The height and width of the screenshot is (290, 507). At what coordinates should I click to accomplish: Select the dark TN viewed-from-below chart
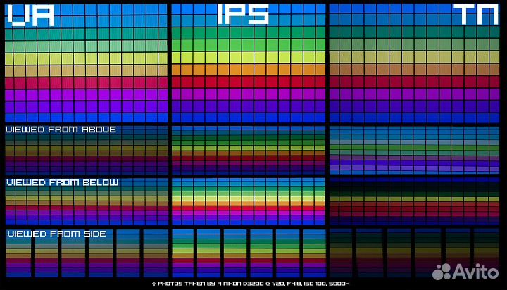pos(414,201)
